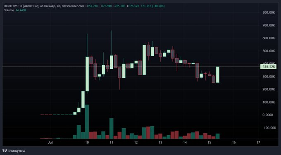Click the tallest green volume bar at 10

pyautogui.click(x=87, y=122)
